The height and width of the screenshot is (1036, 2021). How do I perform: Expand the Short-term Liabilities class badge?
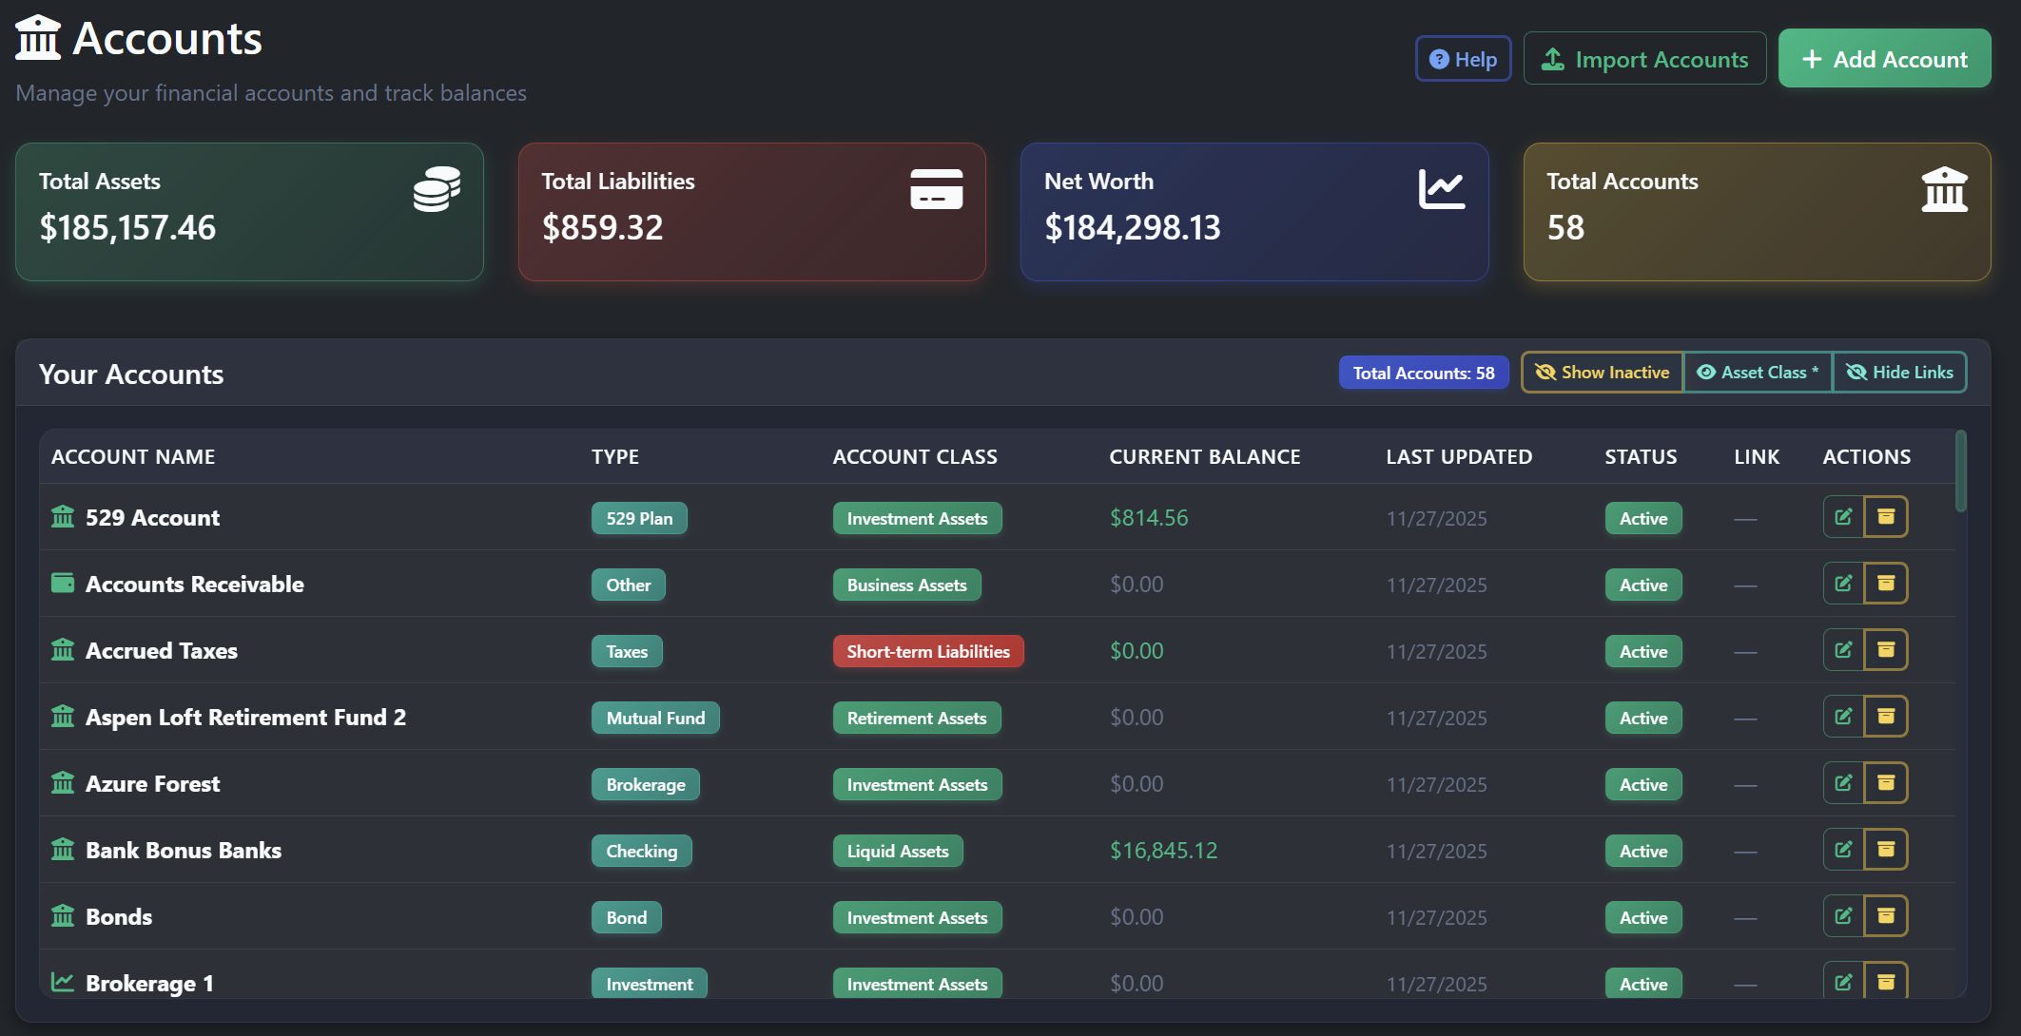click(927, 651)
